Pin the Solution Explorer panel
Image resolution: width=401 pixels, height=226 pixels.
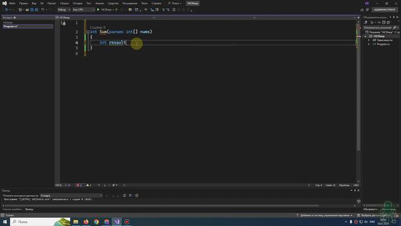[x=394, y=17]
